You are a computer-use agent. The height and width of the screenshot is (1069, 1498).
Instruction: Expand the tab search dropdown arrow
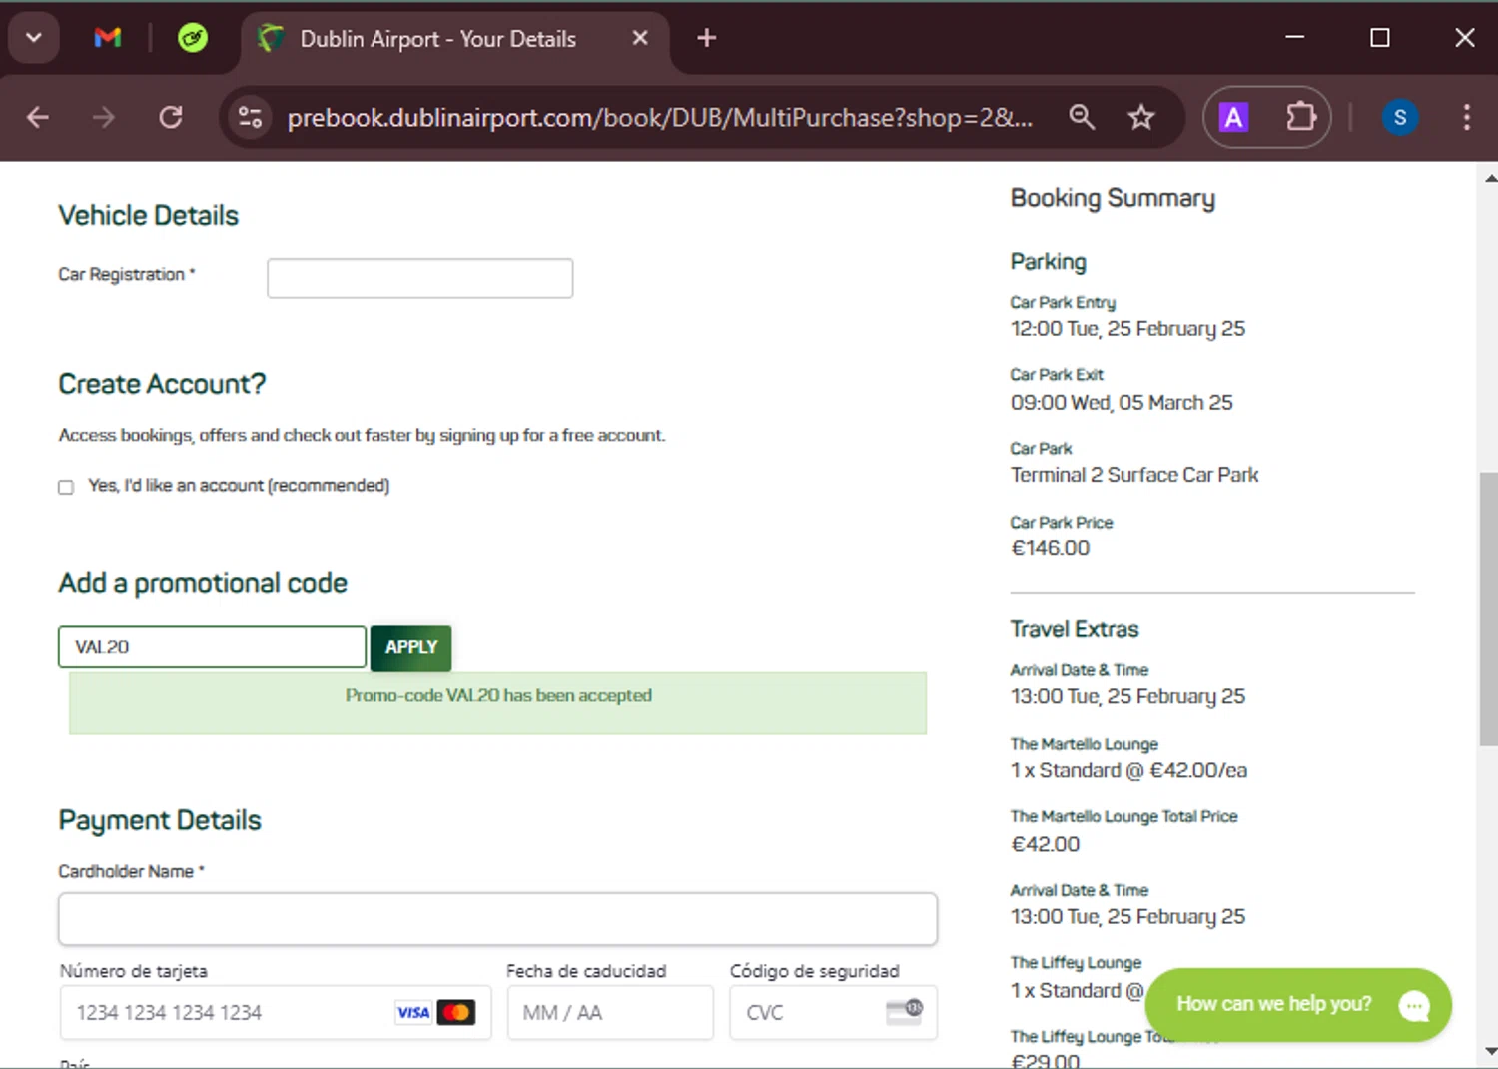[34, 38]
